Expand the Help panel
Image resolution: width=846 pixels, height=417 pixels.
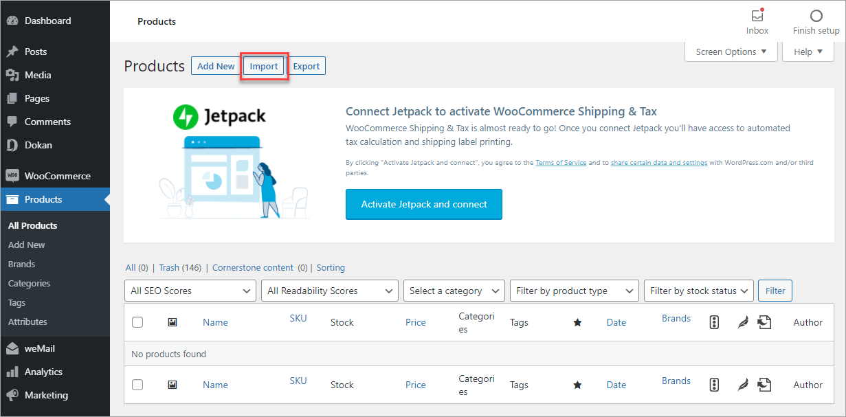point(808,52)
